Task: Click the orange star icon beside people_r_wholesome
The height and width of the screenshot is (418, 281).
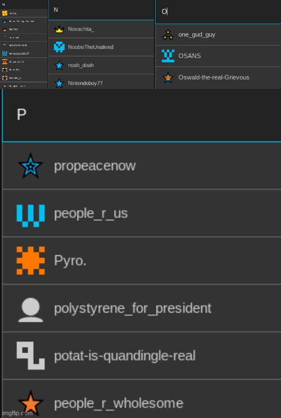Action: coord(30,403)
